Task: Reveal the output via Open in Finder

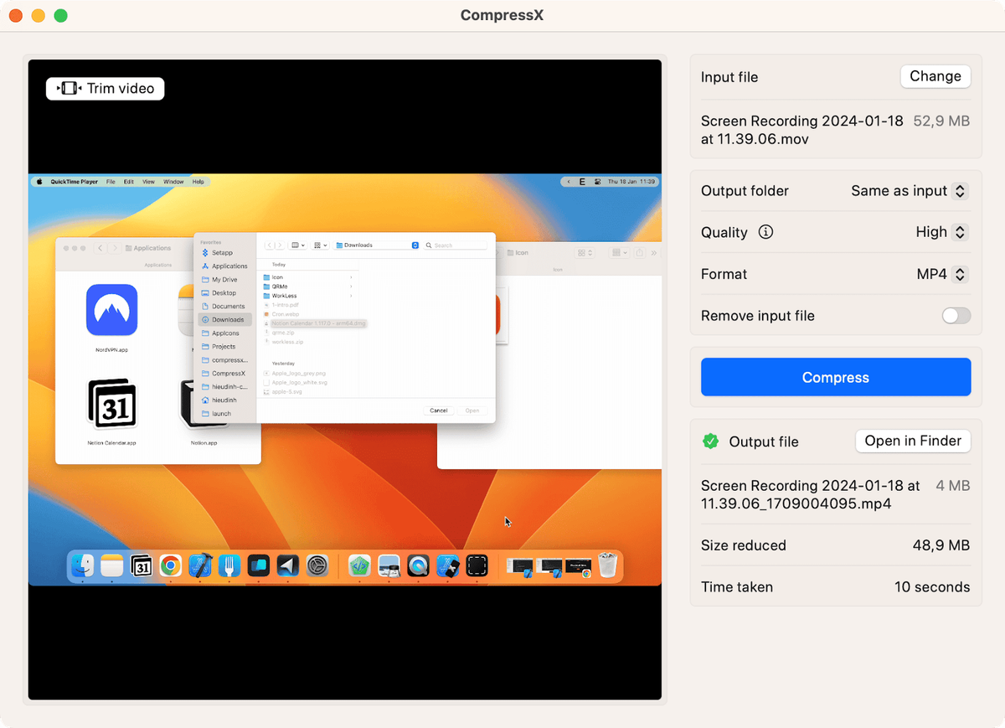Action: [913, 441]
